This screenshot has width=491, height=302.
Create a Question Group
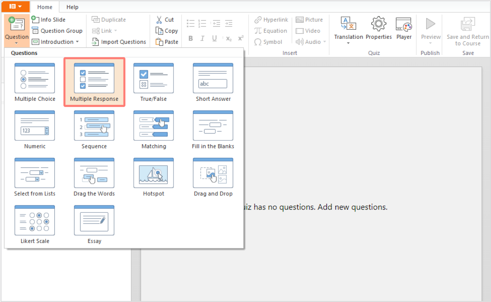coord(57,31)
